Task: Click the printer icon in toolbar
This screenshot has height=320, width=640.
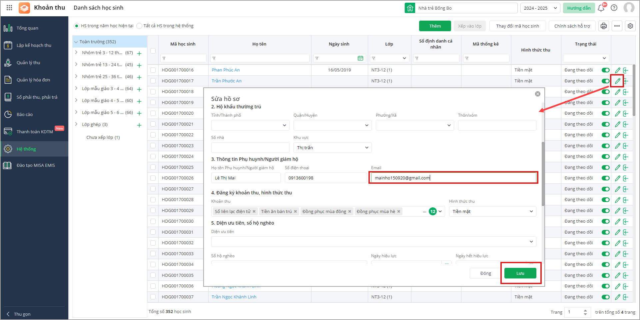Action: (603, 26)
